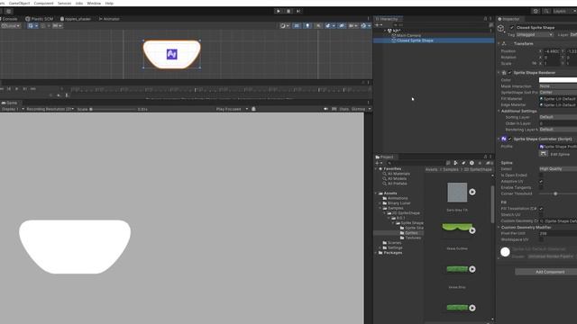This screenshot has height=324, width=577.
Task: Toggle Enable Tangents checkbox
Action: click(541, 188)
